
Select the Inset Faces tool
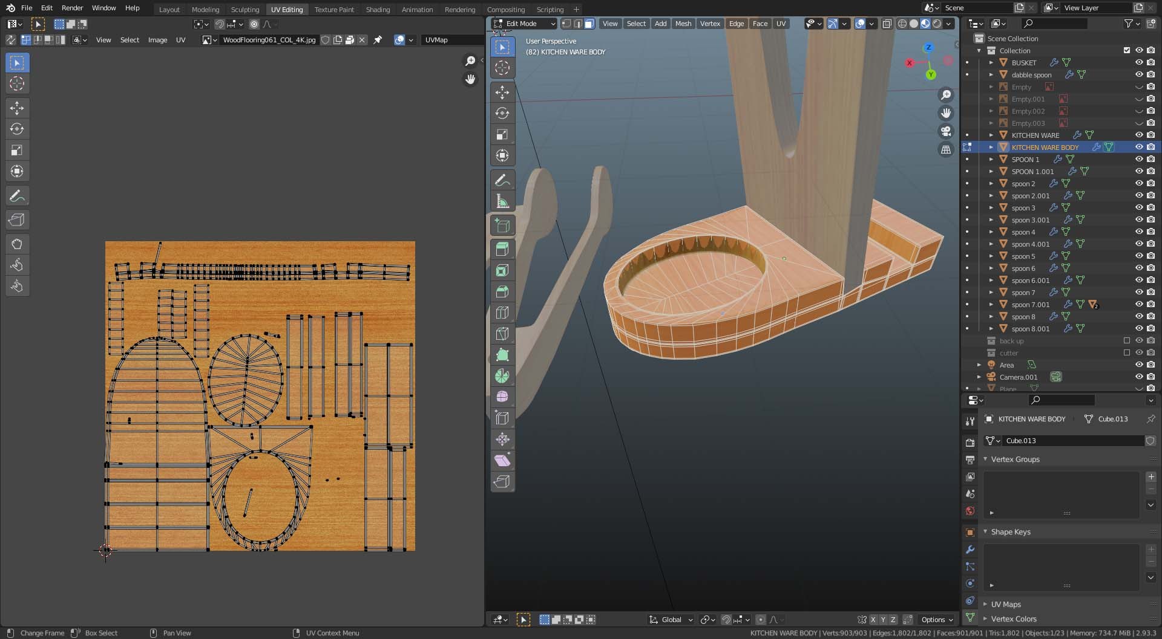coord(502,270)
